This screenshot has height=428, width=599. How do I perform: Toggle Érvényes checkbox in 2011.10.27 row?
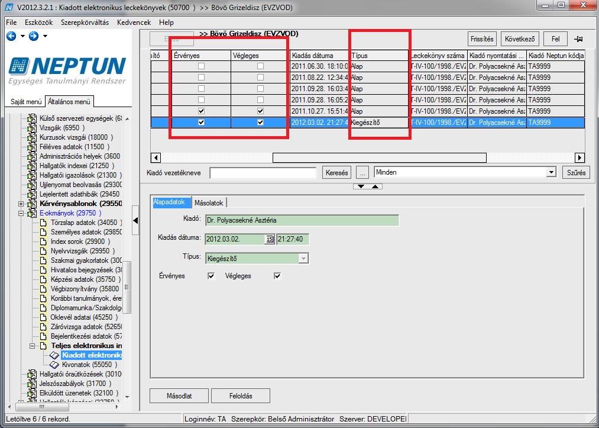click(x=201, y=111)
